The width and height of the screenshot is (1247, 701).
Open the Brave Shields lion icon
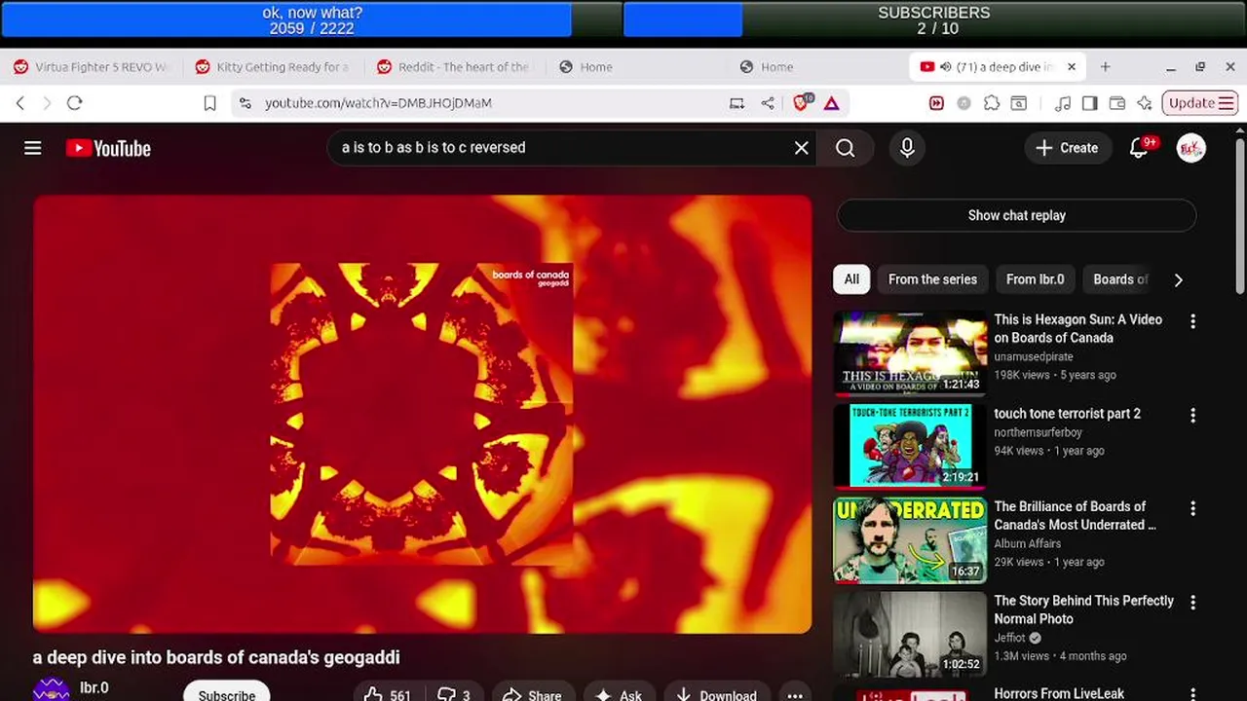802,102
